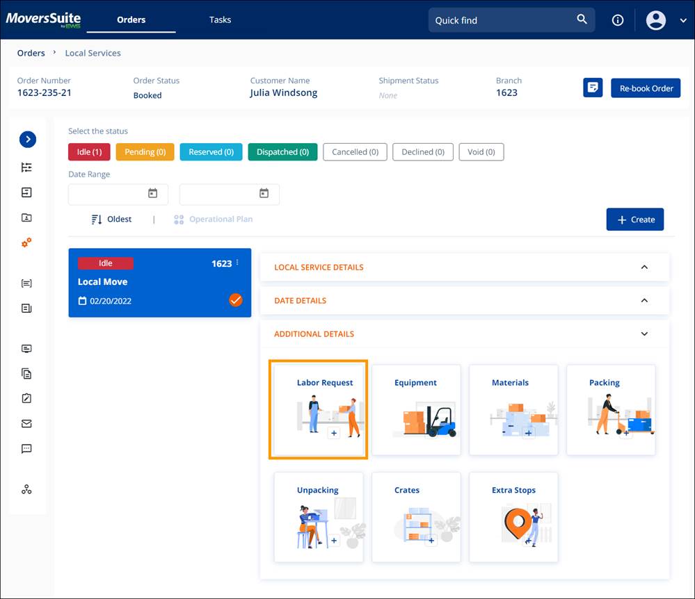Screen dimensions: 695x599
Task: Enable the Dispatched (0) status filter
Action: point(282,151)
